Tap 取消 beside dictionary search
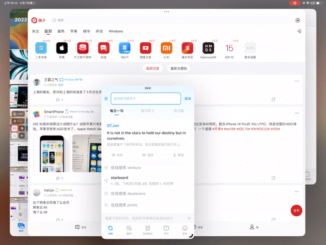Screen dimensions: 326x245 [x=188, y=98]
